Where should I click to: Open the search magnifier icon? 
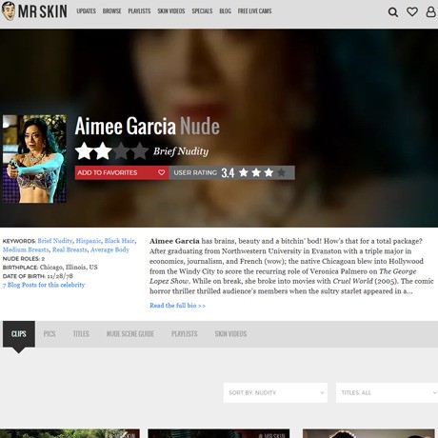(393, 12)
